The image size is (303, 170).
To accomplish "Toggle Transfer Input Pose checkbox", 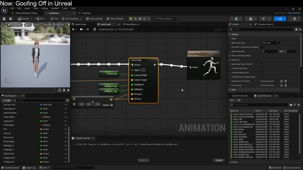I will click(x=262, y=68).
